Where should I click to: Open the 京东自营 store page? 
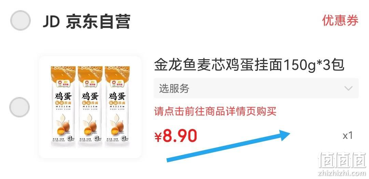98,22
